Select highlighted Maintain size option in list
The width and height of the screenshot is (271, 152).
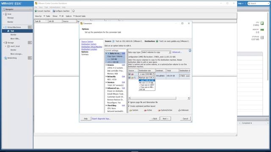[147, 81]
